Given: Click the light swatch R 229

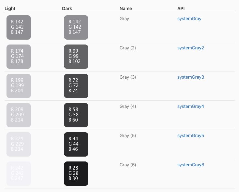Looking at the screenshot, I should click(x=19, y=144).
